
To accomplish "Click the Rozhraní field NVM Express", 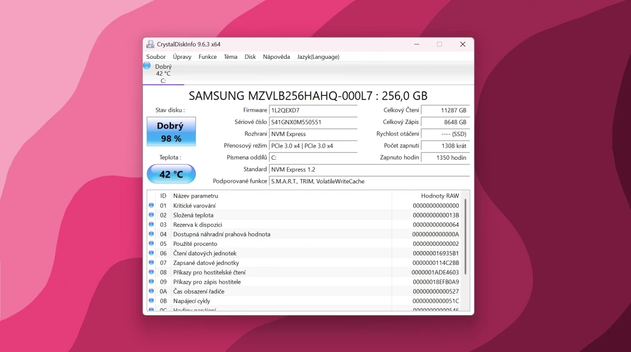I will tap(313, 134).
